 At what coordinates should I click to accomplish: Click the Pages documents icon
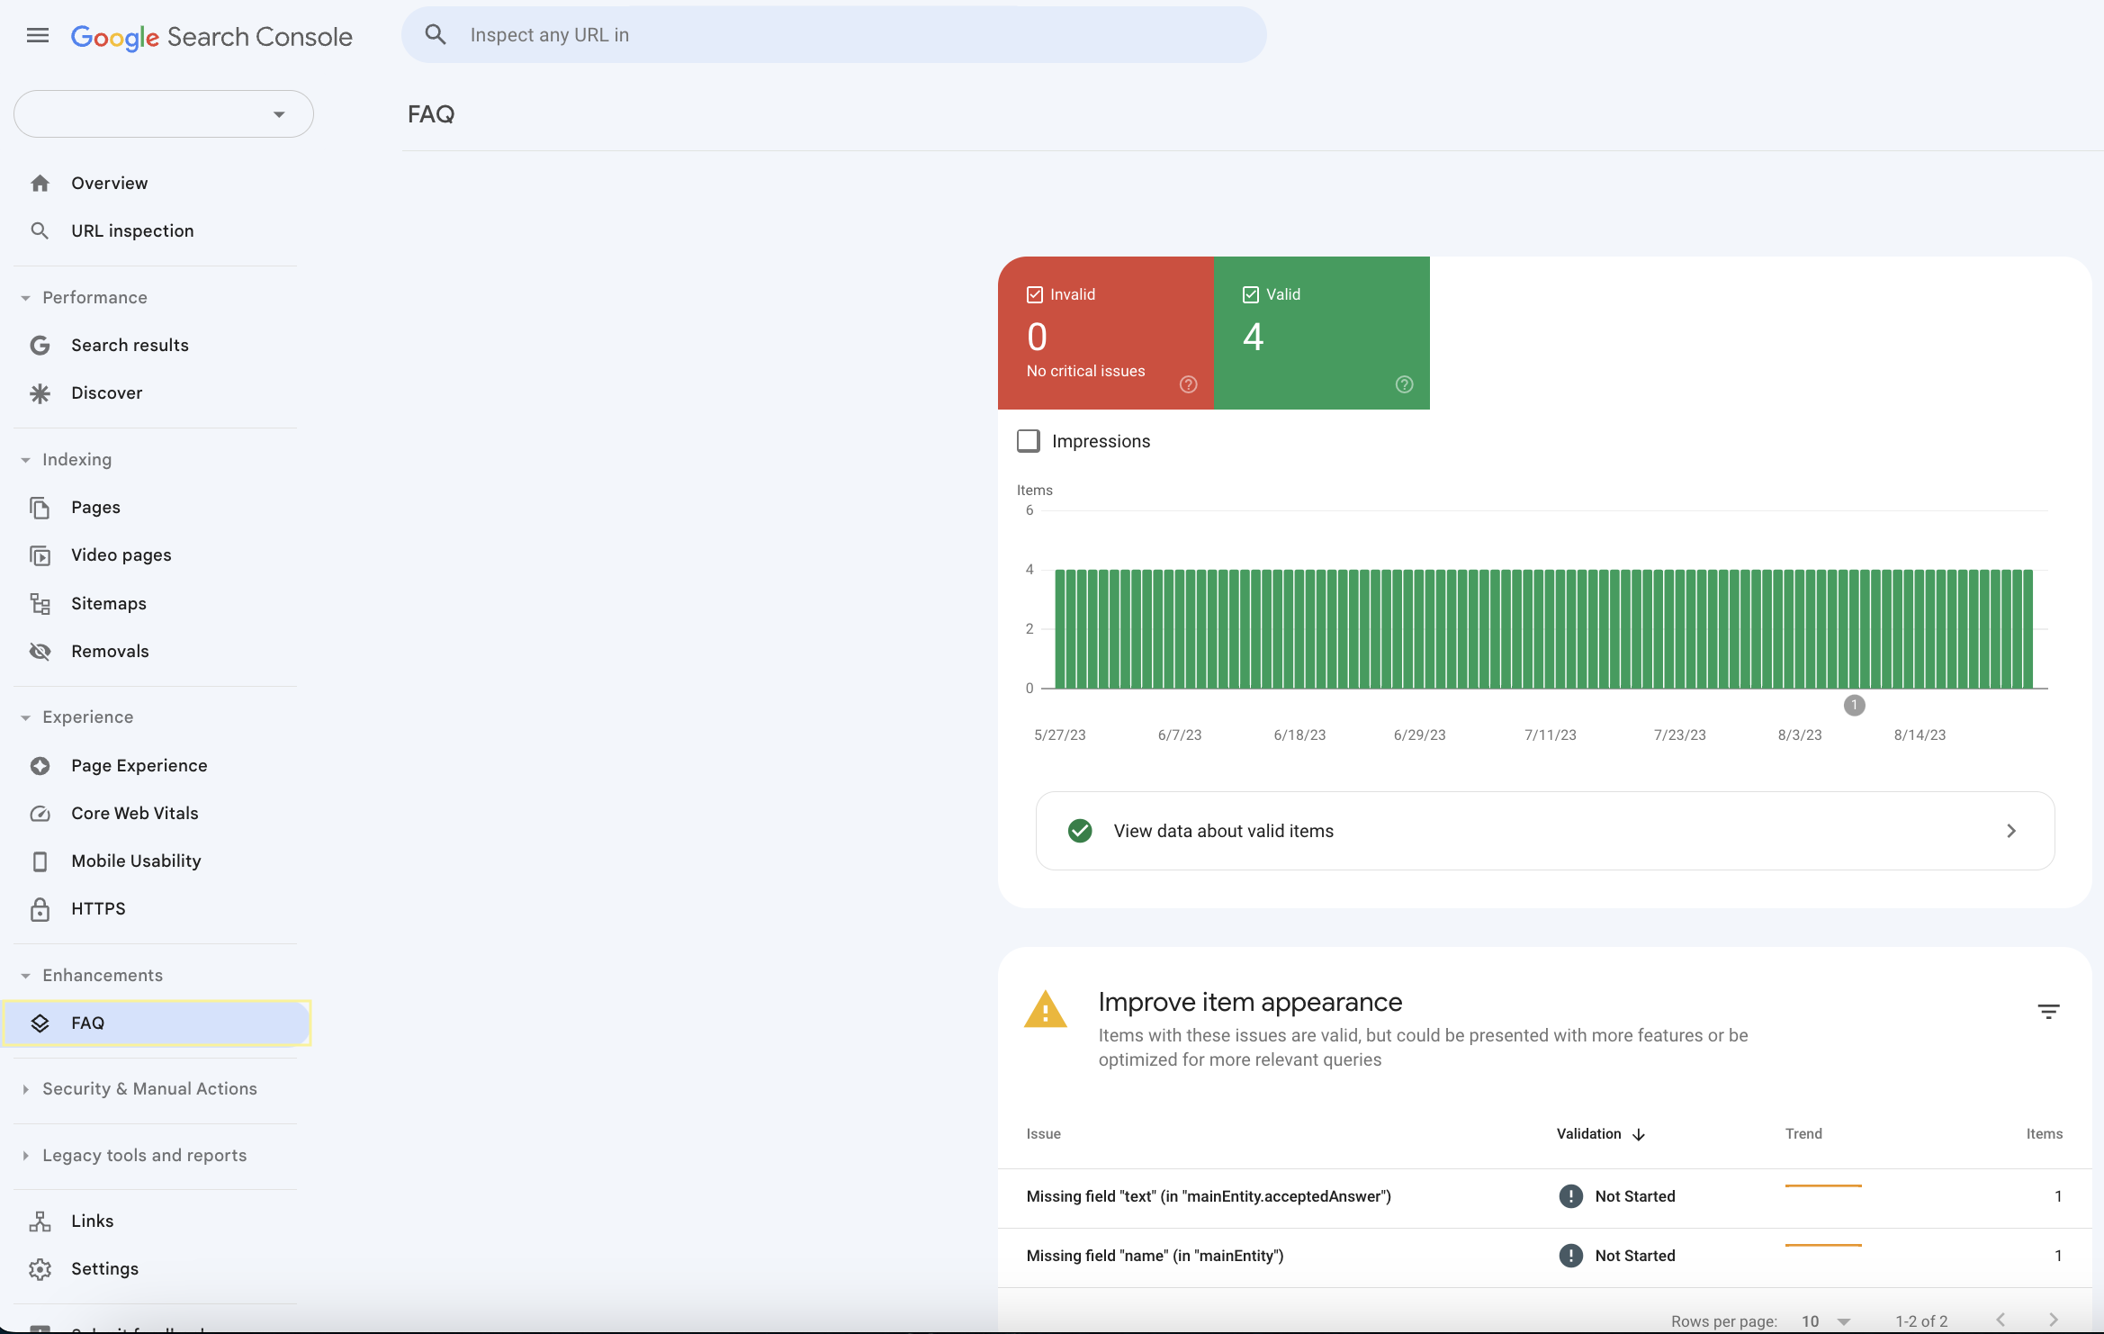pos(40,508)
